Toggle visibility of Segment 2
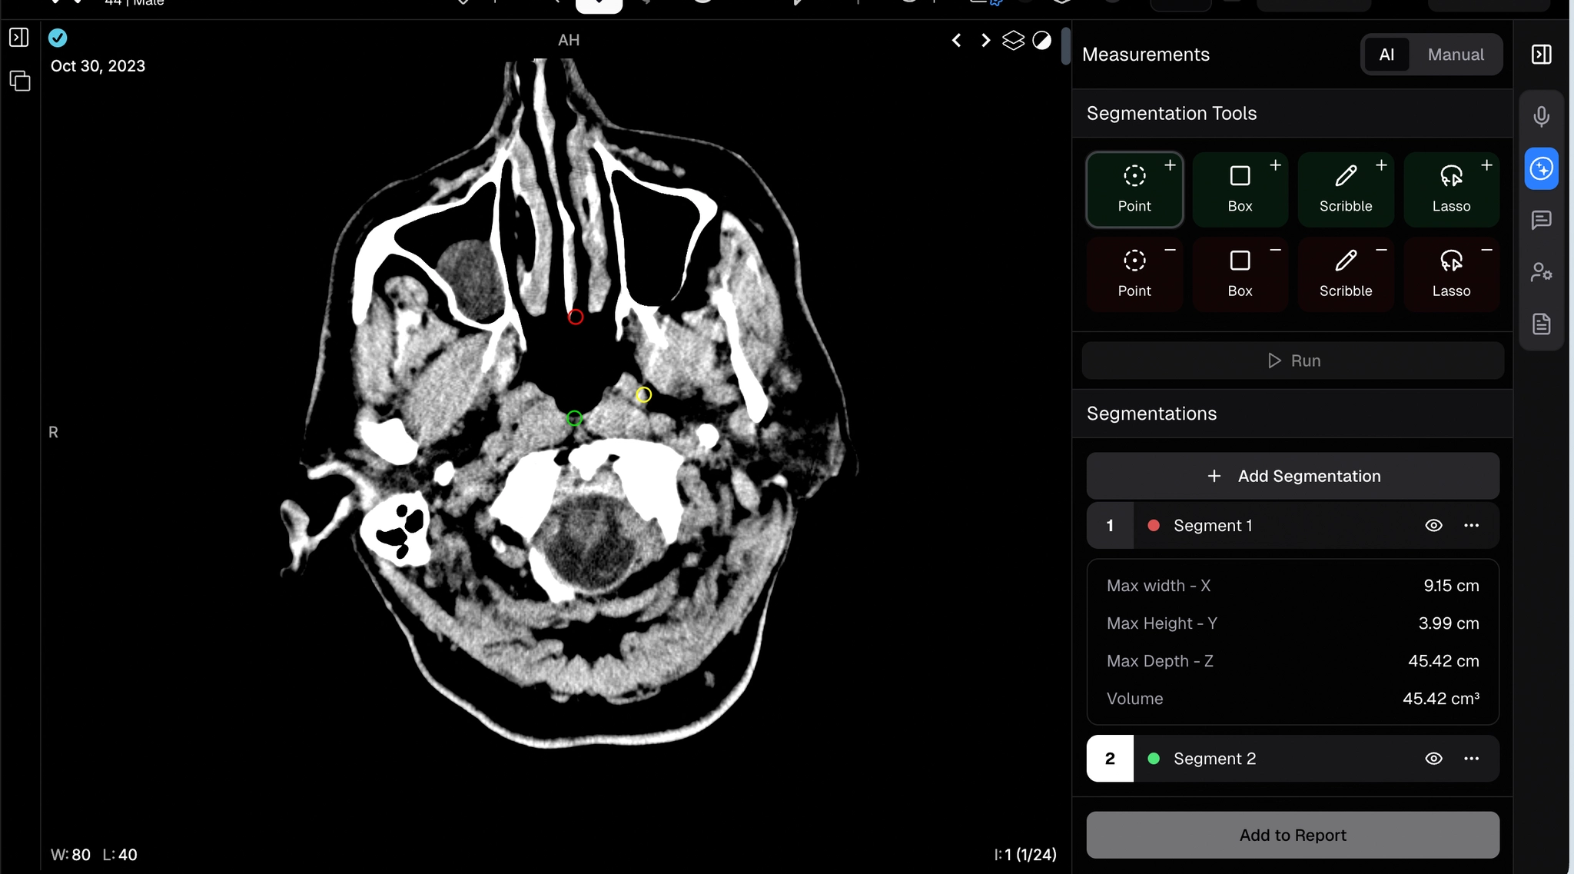The width and height of the screenshot is (1574, 874). tap(1433, 758)
